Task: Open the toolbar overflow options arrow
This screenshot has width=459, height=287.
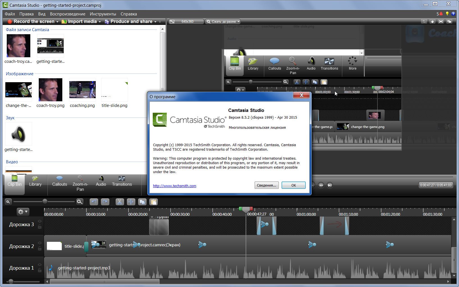Action: tap(160, 22)
